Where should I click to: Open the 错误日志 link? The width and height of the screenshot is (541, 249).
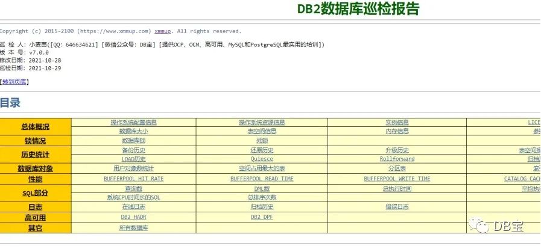397,207
